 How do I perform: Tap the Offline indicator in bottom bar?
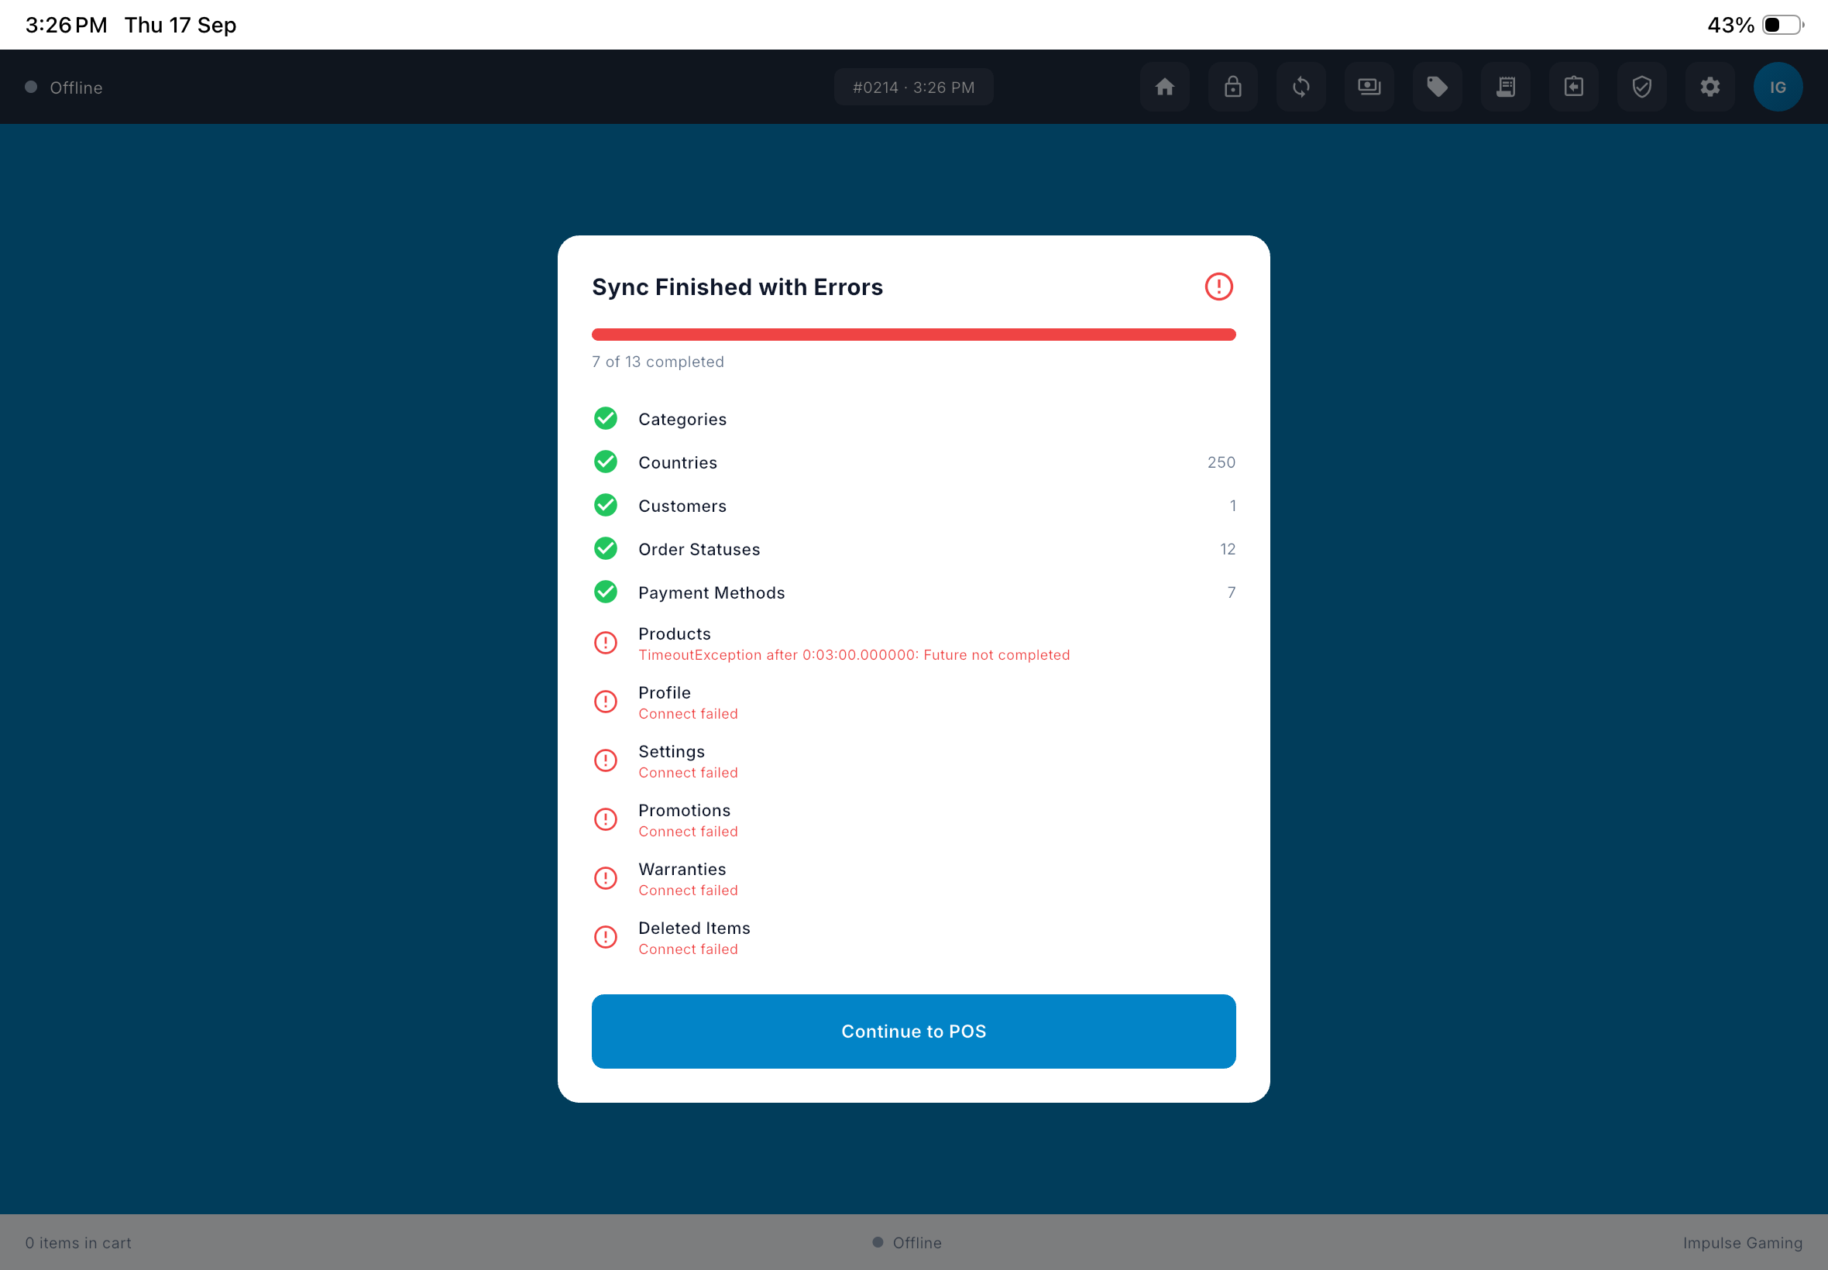tap(907, 1243)
